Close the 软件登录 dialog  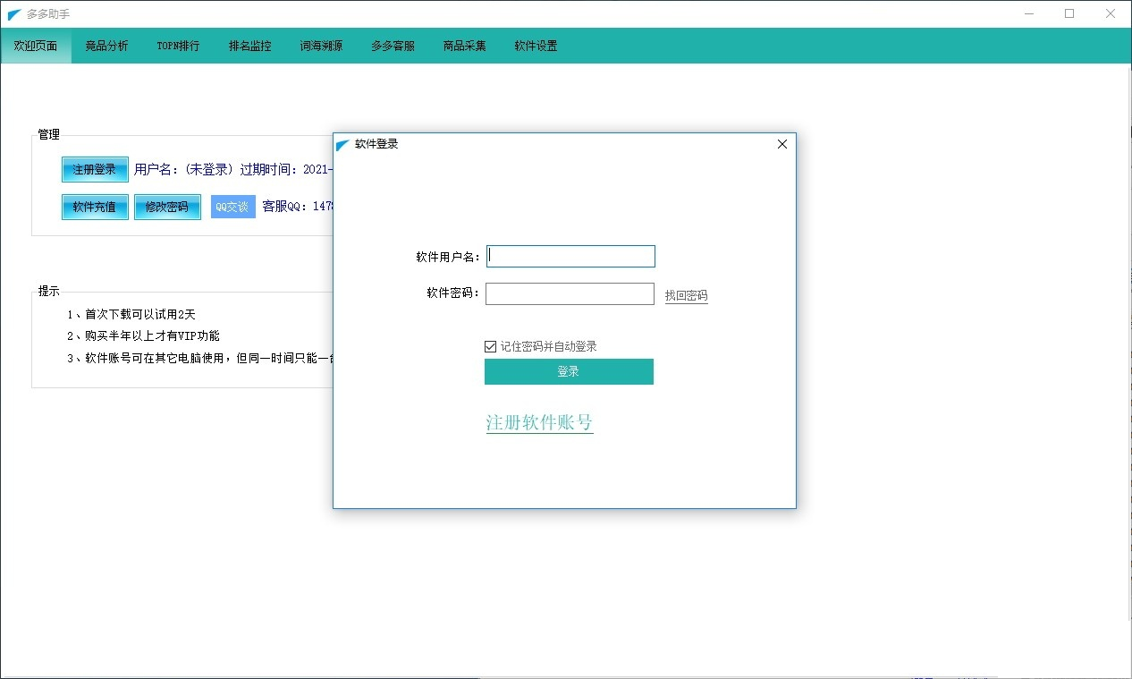click(x=781, y=144)
